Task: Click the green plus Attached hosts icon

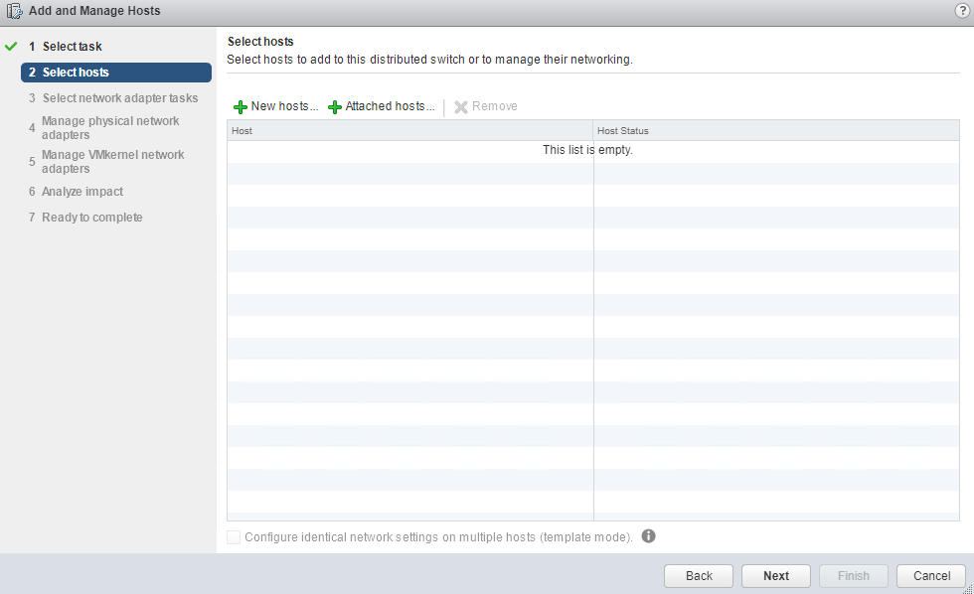Action: point(335,107)
